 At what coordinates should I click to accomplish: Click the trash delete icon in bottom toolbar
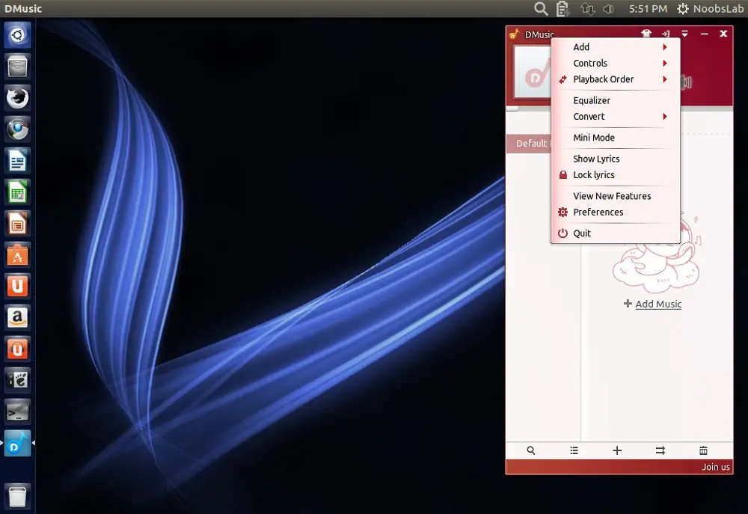point(703,450)
